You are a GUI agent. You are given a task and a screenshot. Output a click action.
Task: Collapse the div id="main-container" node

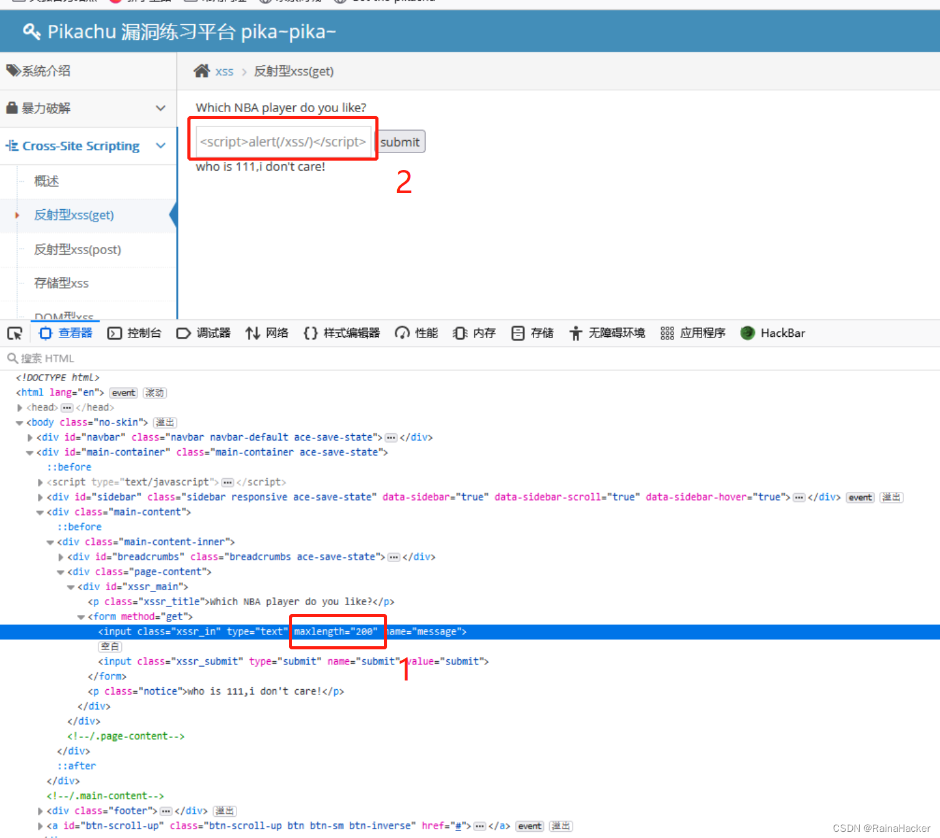pyautogui.click(x=30, y=453)
